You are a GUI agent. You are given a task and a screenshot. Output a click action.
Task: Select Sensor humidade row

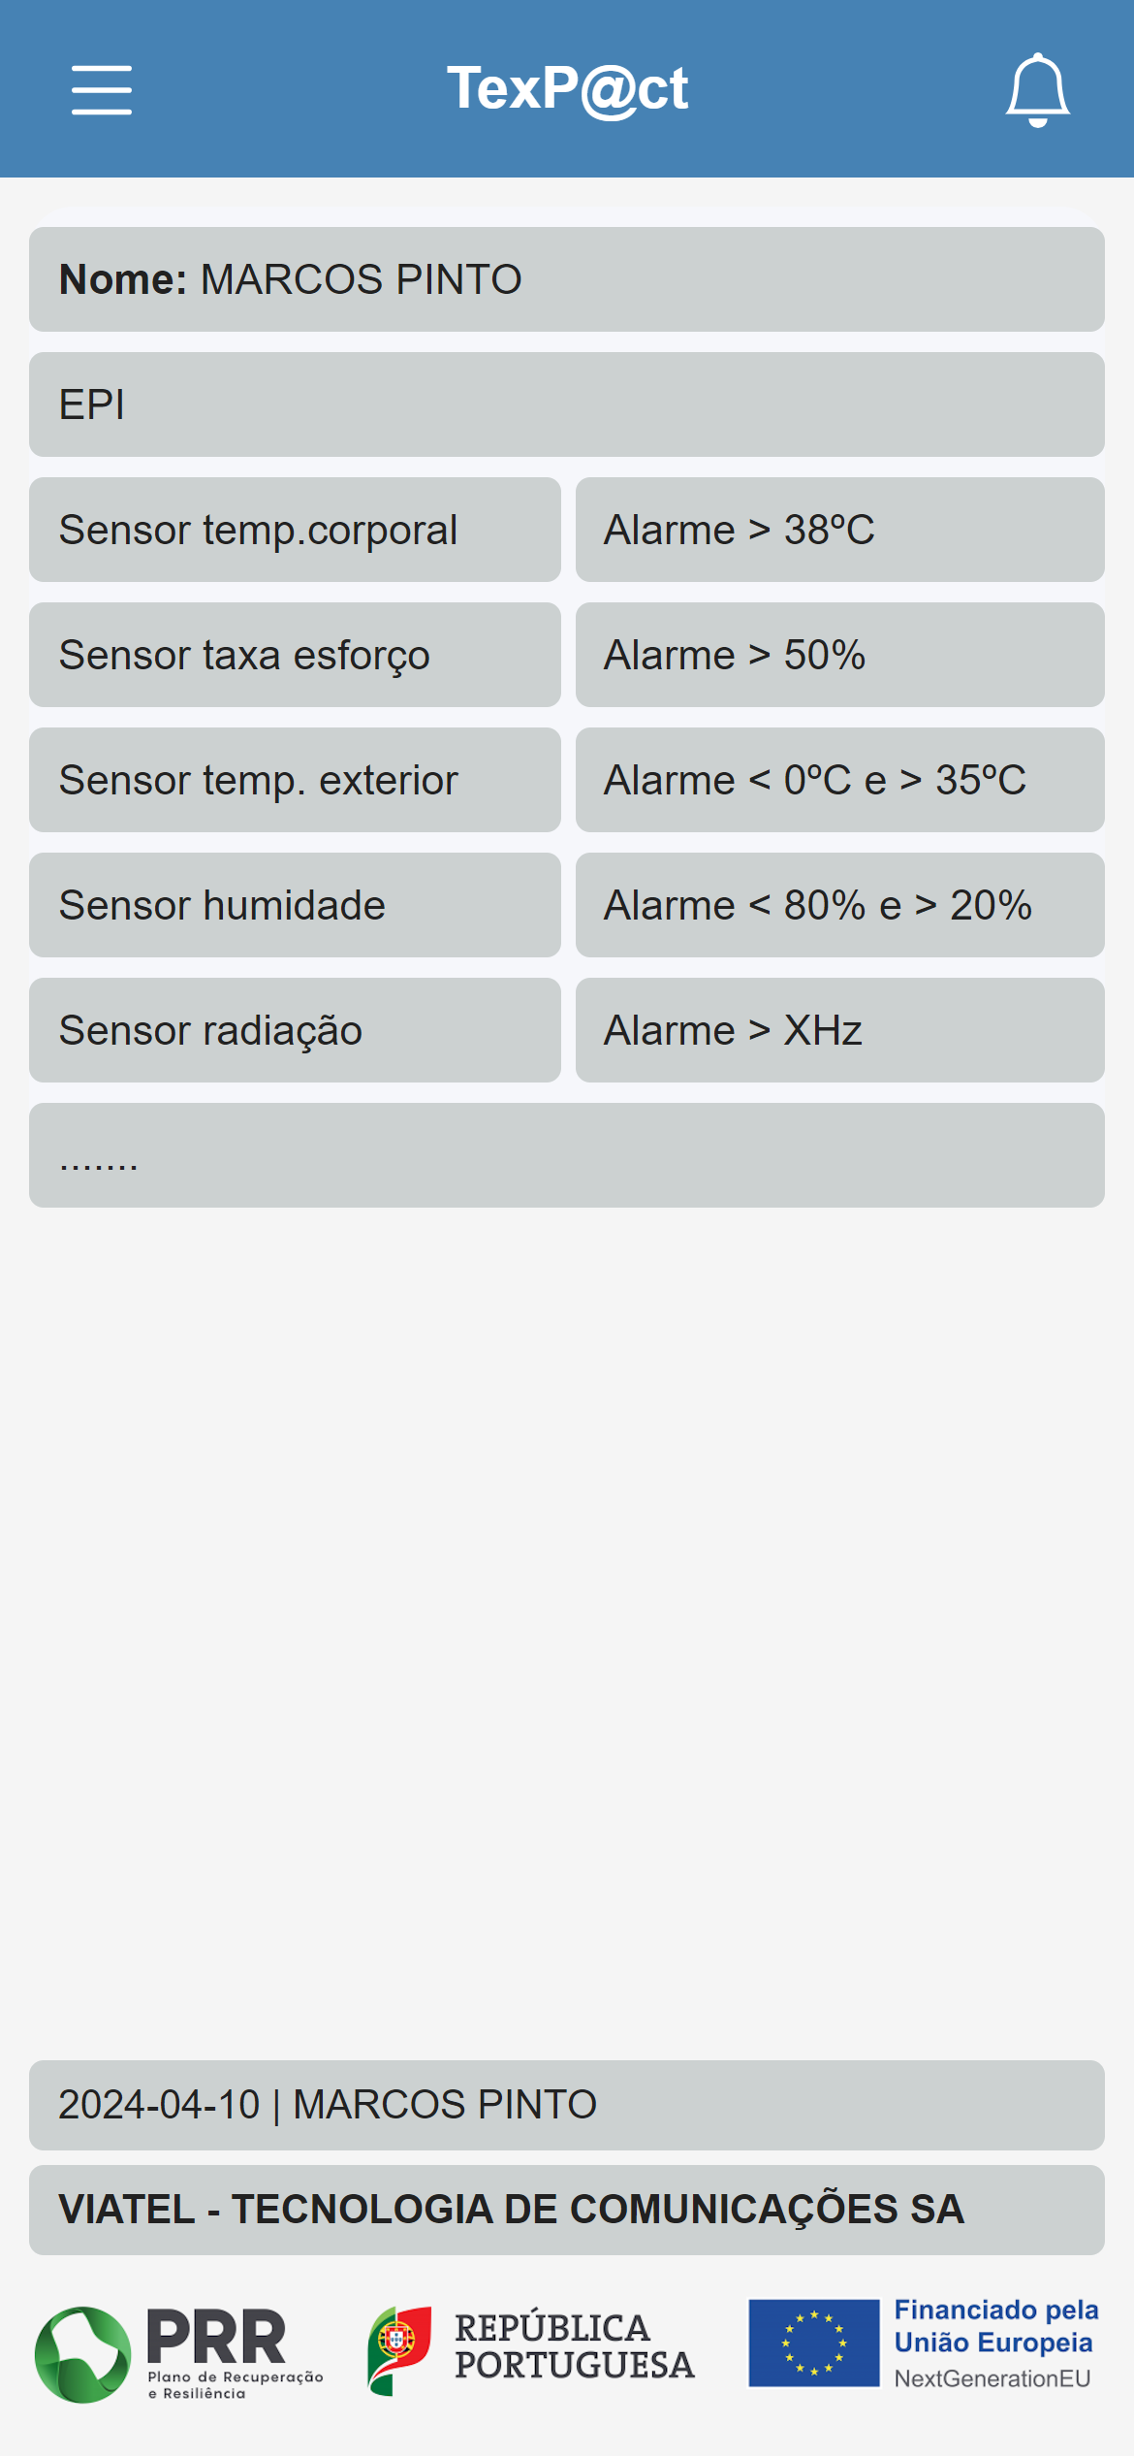tap(295, 905)
